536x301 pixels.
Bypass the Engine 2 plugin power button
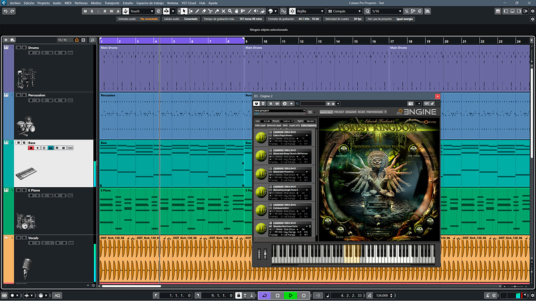256,103
